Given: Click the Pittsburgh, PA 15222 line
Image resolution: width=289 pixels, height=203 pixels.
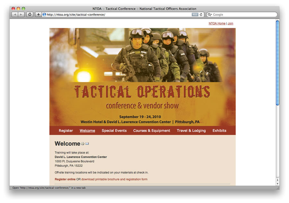Looking at the screenshot, I should (x=69, y=166).
